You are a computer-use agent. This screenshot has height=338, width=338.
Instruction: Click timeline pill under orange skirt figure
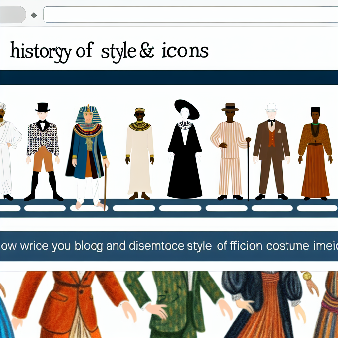tap(317, 208)
